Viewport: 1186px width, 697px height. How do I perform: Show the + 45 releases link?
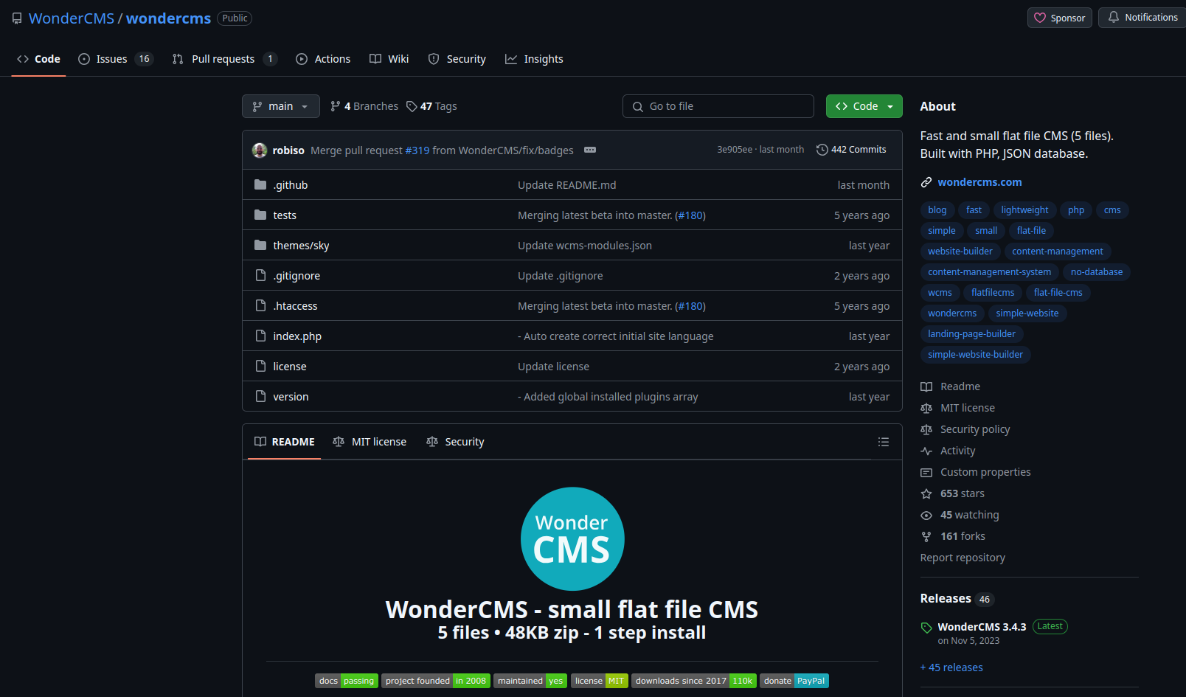pyautogui.click(x=951, y=667)
